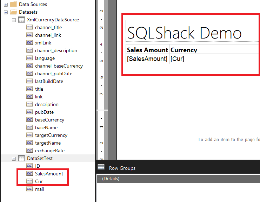Select the baseName field label
This screenshot has width=260, height=202.
tap(46, 127)
